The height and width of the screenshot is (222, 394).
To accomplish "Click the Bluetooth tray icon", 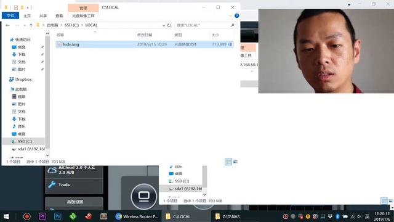I will [x=338, y=216].
